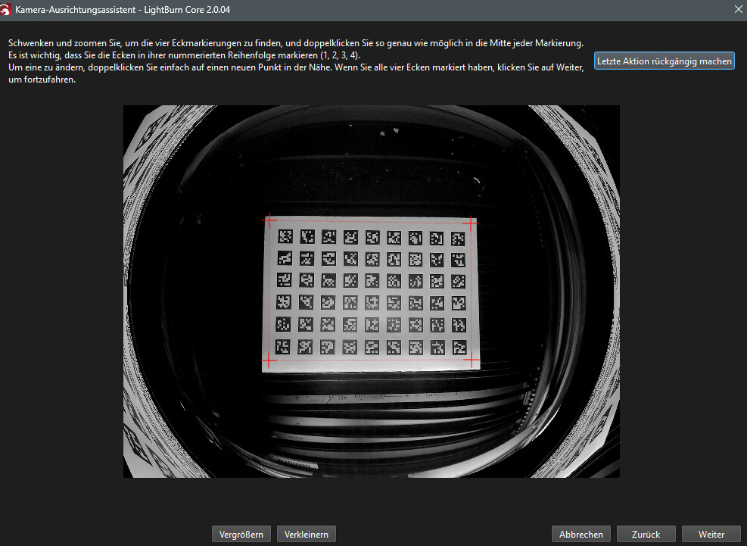Click the LightBurn logo icon in title bar
Image resolution: width=747 pixels, height=546 pixels.
click(5, 9)
